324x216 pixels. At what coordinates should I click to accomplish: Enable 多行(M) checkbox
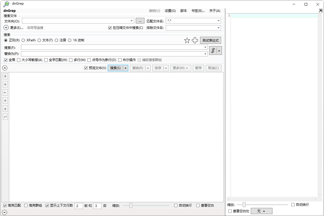click(x=70, y=60)
